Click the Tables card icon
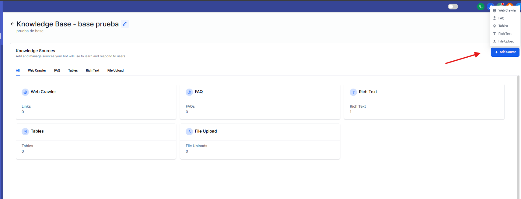The image size is (521, 199). point(25,132)
